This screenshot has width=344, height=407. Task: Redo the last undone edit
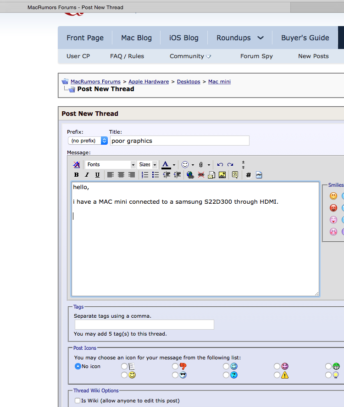coord(230,164)
